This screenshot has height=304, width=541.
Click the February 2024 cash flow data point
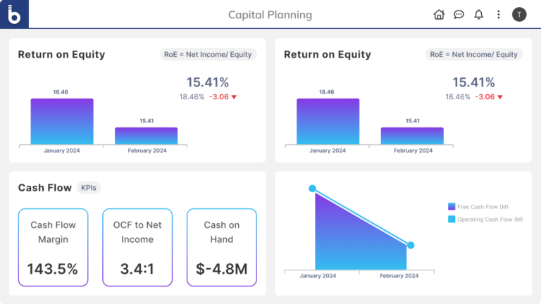[411, 245]
